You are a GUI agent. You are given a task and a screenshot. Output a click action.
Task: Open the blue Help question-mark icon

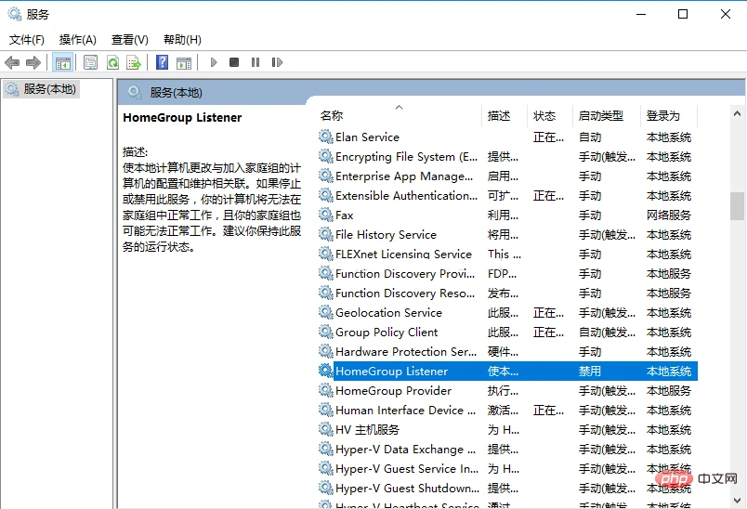pyautogui.click(x=162, y=62)
